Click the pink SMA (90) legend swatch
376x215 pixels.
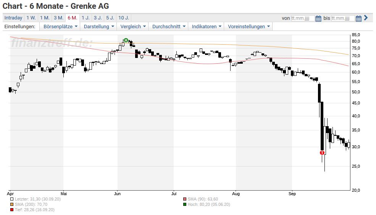[185, 199]
